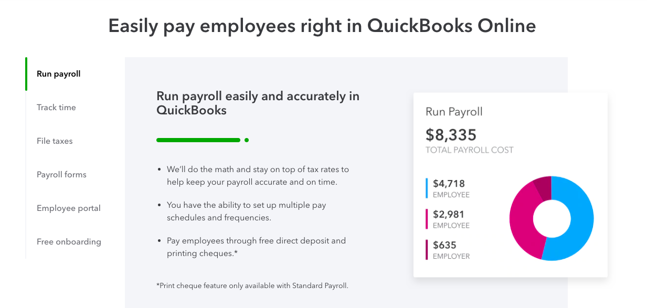Select the Free onboarding tab
Viewport: 647px width, 308px height.
click(69, 242)
